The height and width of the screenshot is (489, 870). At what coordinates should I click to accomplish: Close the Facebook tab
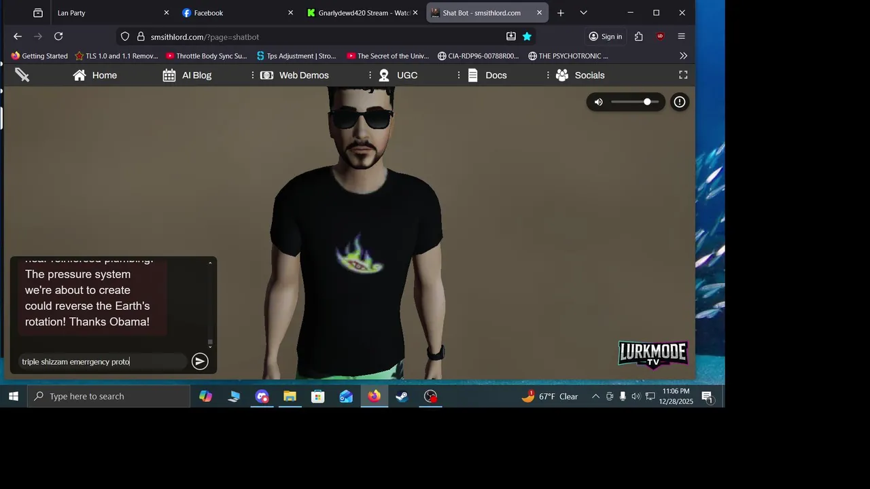pos(291,13)
